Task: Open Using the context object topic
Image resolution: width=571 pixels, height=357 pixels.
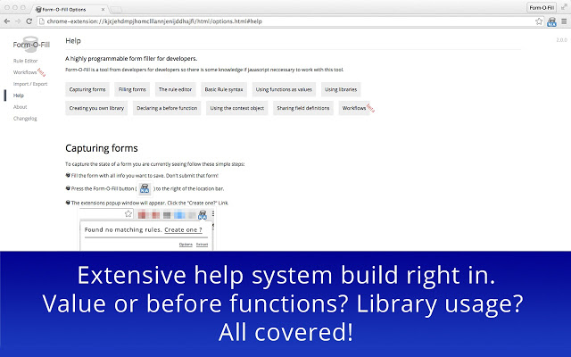Action: point(237,108)
